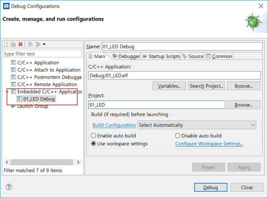Delete selected configuration with red X icon
268x198 pixels.
pos(21,44)
